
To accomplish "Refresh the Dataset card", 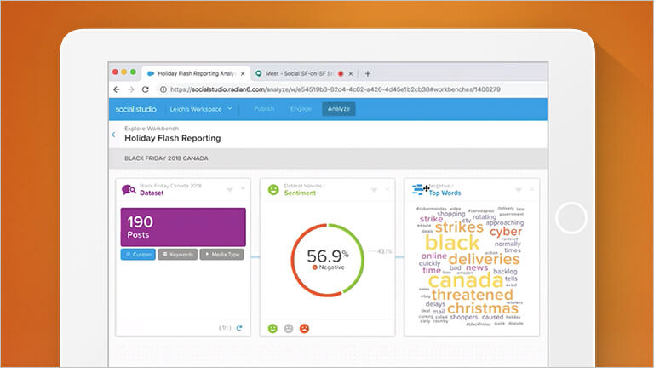I will [239, 328].
